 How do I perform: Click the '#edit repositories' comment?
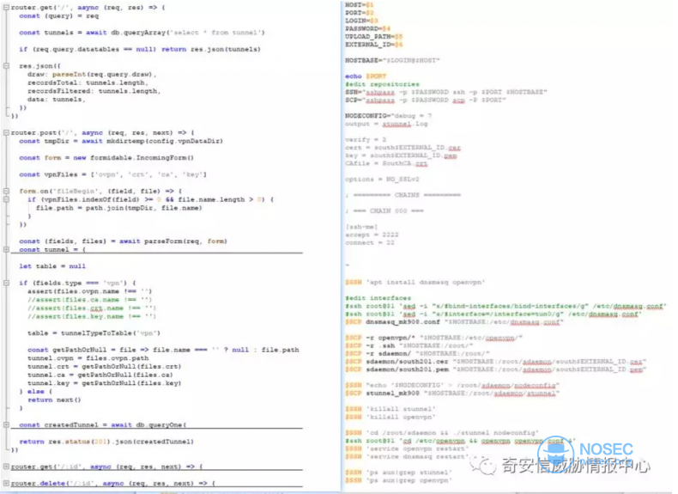(382, 84)
